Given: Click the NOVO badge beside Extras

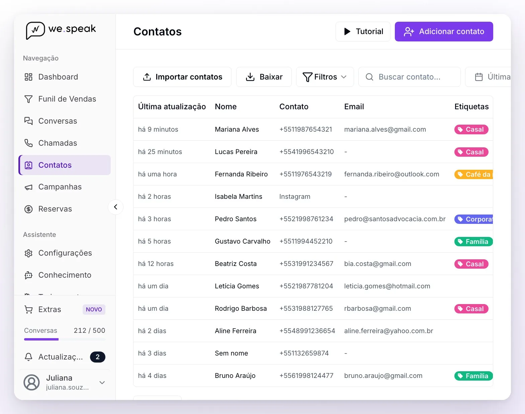Looking at the screenshot, I should [94, 309].
